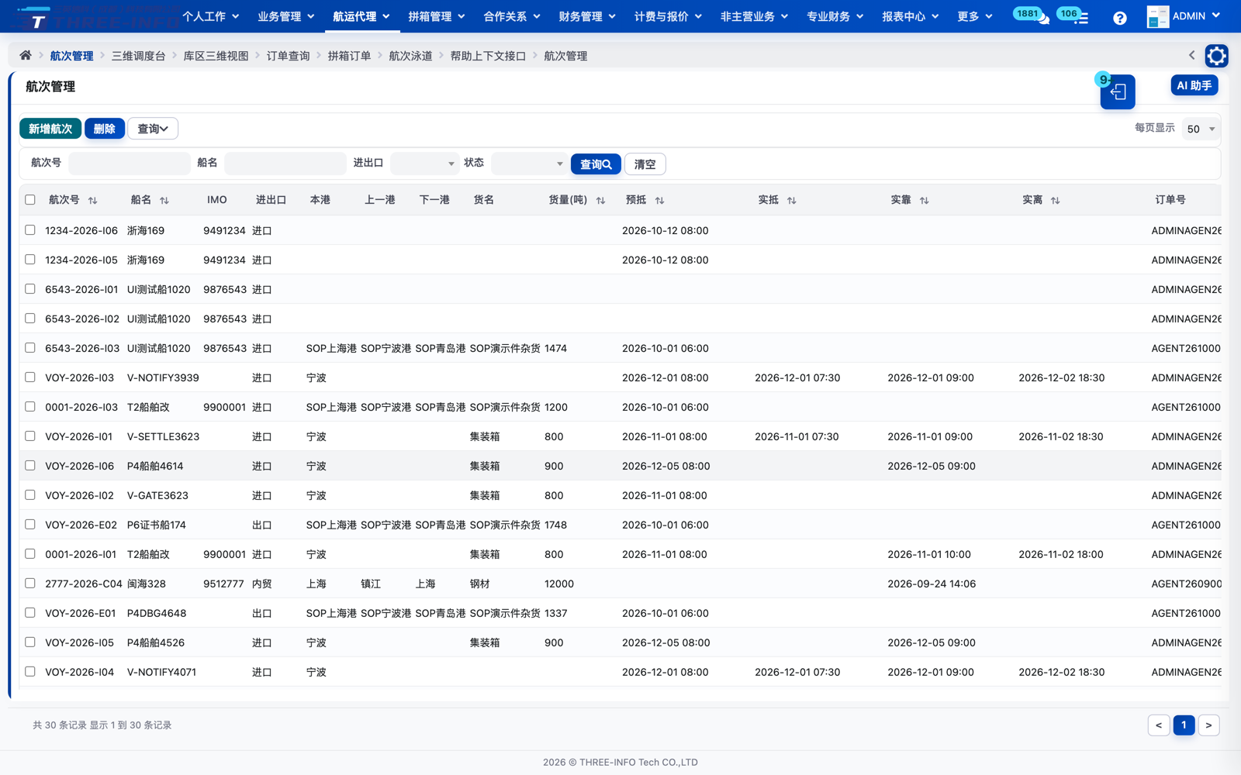Open the 航运代理 menu
Screen dimensions: 1241x775
pos(361,16)
